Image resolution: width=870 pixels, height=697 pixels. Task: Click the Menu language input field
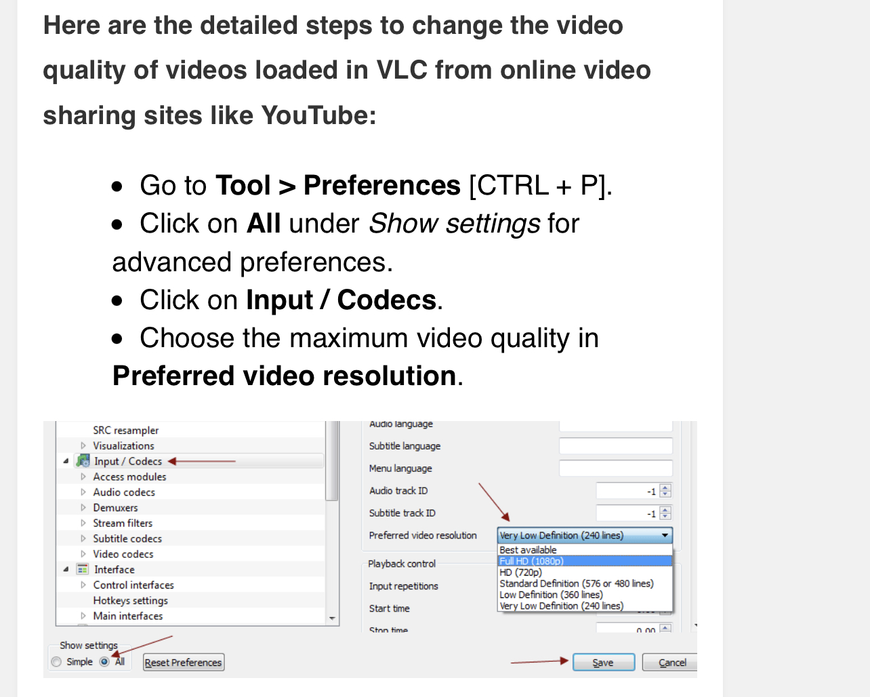pyautogui.click(x=616, y=469)
